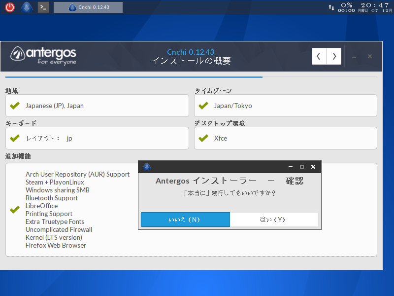Select the Cnchi 0.12.43 taskbar entry

88,7
